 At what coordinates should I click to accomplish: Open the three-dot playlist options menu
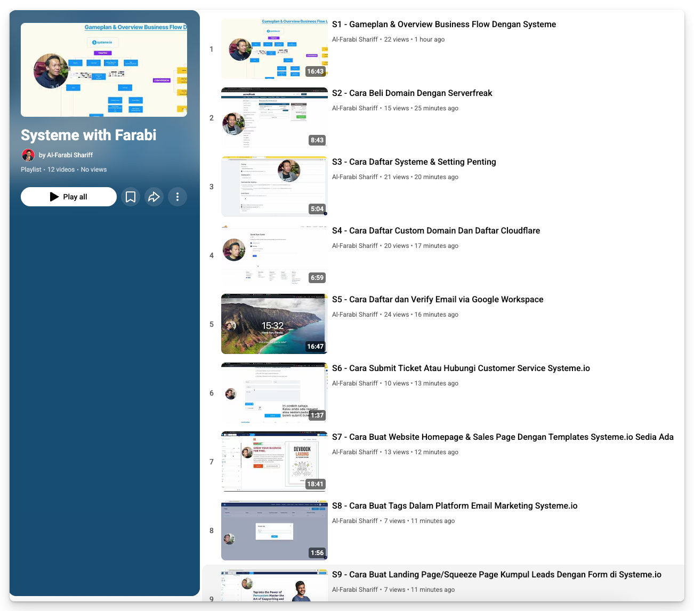[177, 197]
